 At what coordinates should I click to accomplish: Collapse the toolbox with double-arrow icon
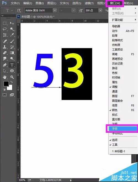(x=2, y=15)
